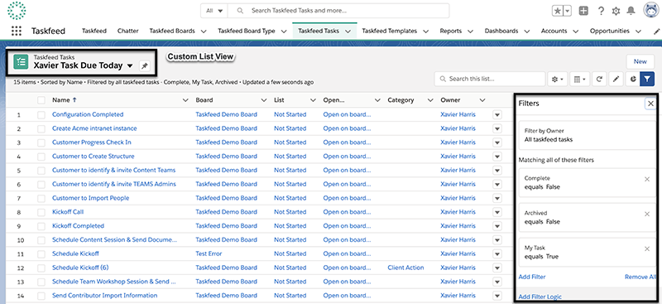Select all rows header checkbox
The width and height of the screenshot is (662, 304).
tap(41, 100)
